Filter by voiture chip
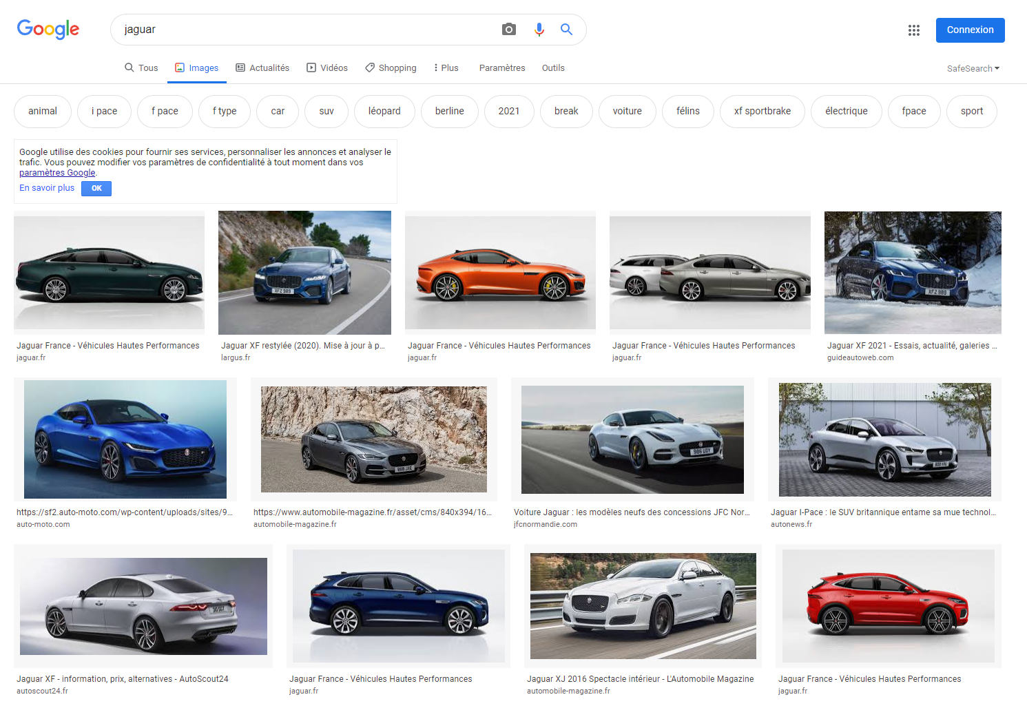Image resolution: width=1027 pixels, height=708 pixels. pyautogui.click(x=627, y=112)
